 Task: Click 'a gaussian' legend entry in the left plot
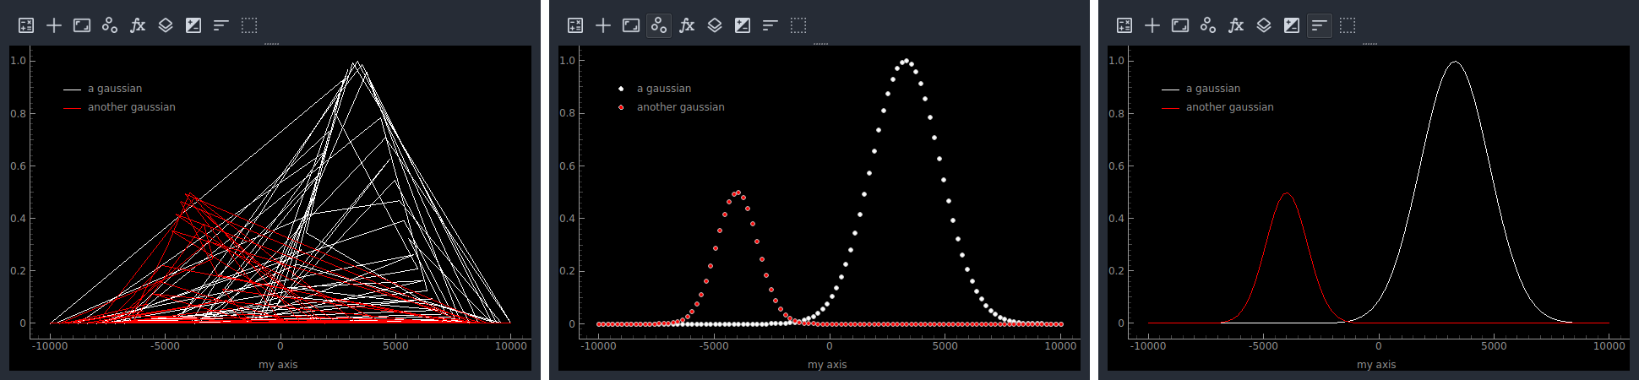tap(115, 89)
